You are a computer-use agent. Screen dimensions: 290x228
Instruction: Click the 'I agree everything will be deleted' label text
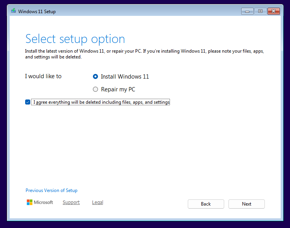coord(101,102)
